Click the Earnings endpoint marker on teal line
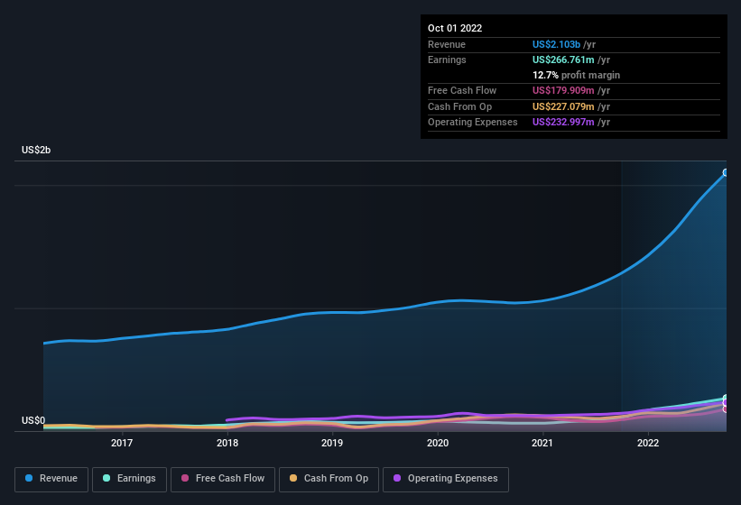The image size is (741, 505). tap(726, 398)
